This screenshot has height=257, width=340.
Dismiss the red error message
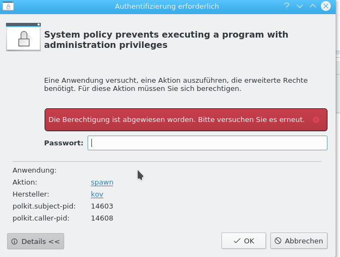tap(316, 120)
